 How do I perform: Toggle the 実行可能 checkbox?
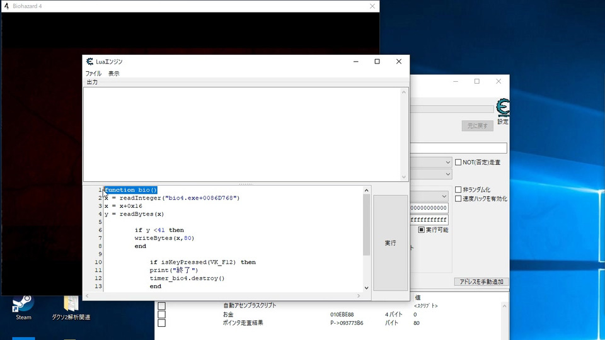click(422, 230)
